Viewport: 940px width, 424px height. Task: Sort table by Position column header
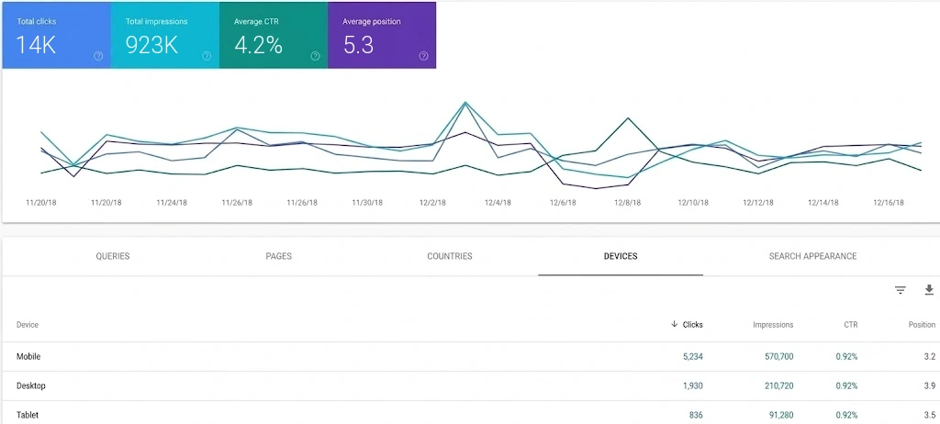point(922,325)
